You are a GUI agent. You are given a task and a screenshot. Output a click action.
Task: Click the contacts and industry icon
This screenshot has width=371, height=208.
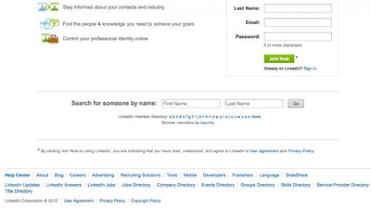[48, 7]
